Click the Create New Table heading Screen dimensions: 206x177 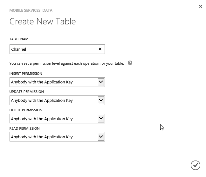point(43,21)
